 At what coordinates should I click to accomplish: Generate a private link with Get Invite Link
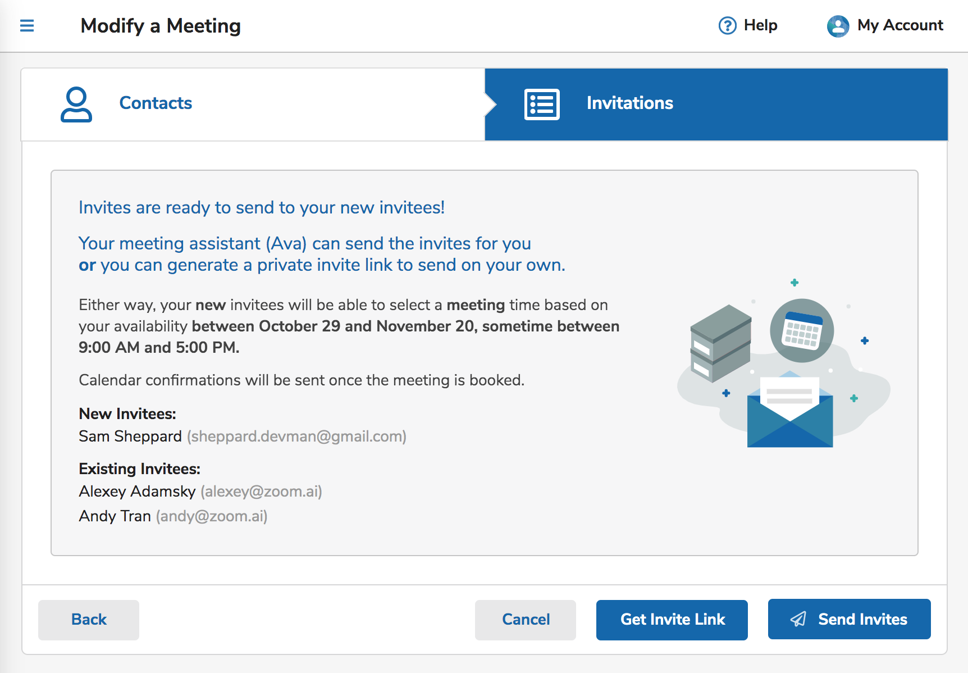672,620
